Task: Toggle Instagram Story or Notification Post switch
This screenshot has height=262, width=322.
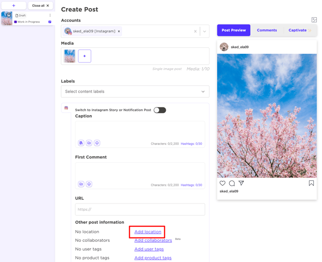Action: pyautogui.click(x=160, y=110)
